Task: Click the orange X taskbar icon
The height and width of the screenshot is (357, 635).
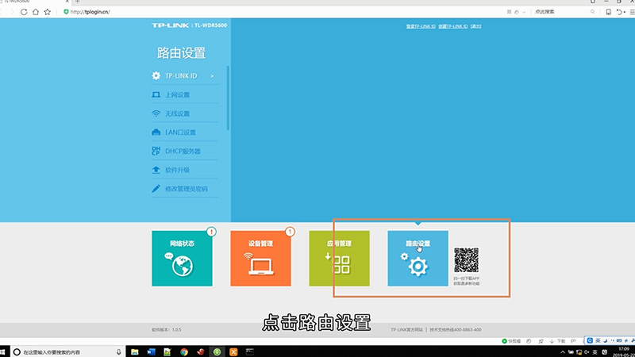Action: [x=233, y=351]
